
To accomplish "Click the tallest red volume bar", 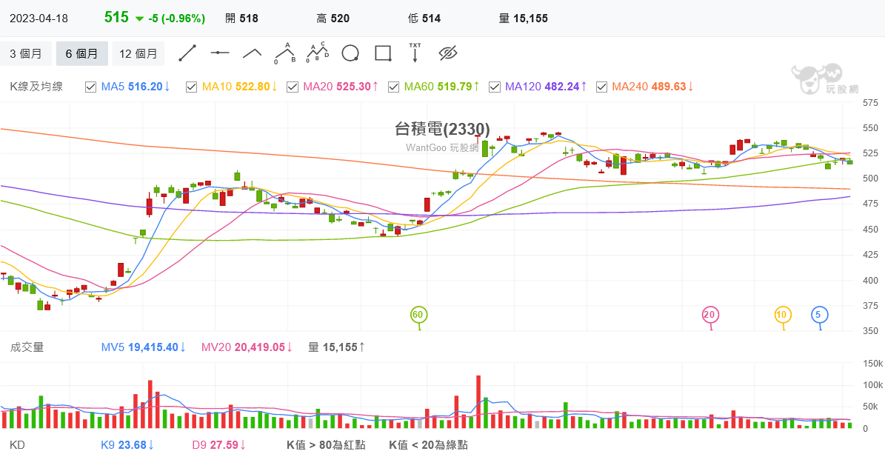I will (478, 402).
